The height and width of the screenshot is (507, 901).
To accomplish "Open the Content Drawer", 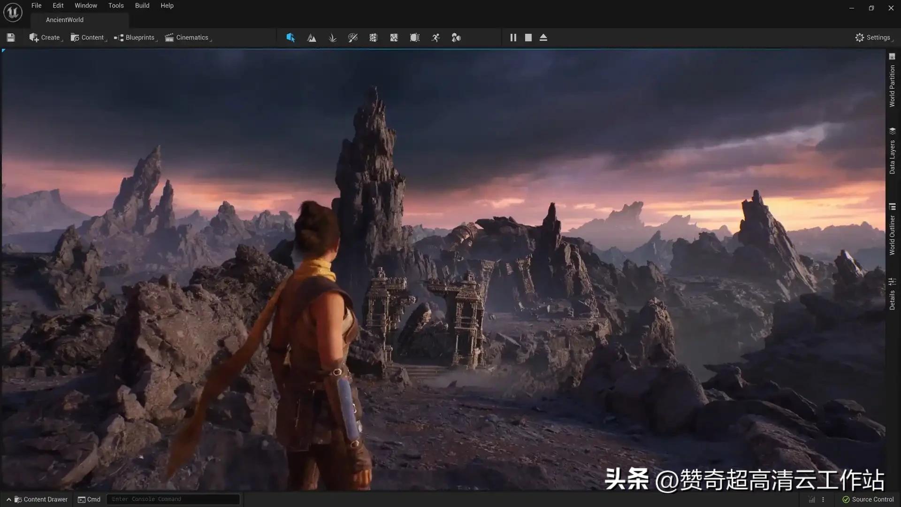I will click(41, 499).
